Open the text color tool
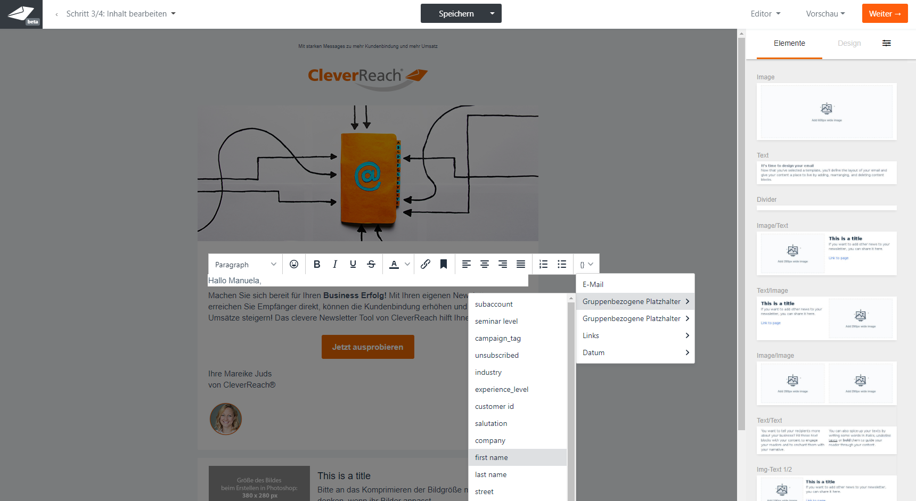This screenshot has height=501, width=916. [x=394, y=264]
